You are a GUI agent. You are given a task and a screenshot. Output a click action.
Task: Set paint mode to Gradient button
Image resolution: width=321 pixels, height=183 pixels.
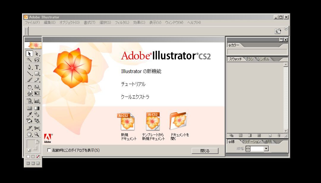[33, 157]
